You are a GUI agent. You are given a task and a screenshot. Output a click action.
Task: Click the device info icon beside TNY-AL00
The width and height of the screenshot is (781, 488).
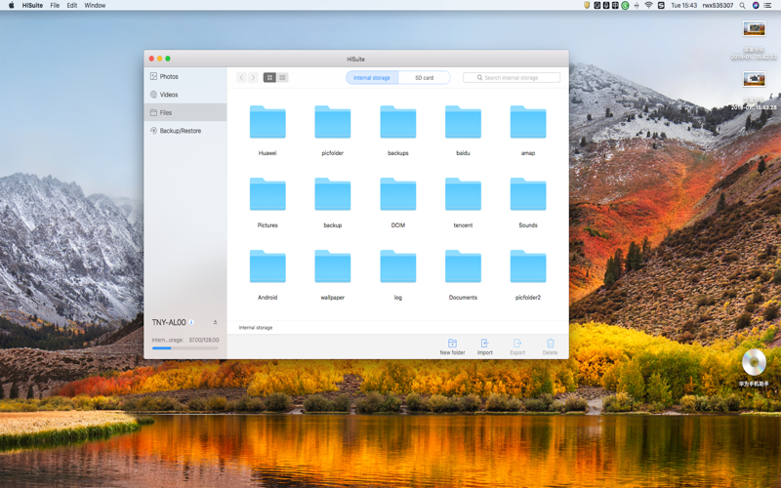(x=191, y=322)
